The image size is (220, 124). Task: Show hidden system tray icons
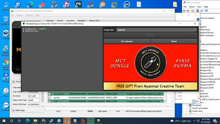tap(194, 121)
